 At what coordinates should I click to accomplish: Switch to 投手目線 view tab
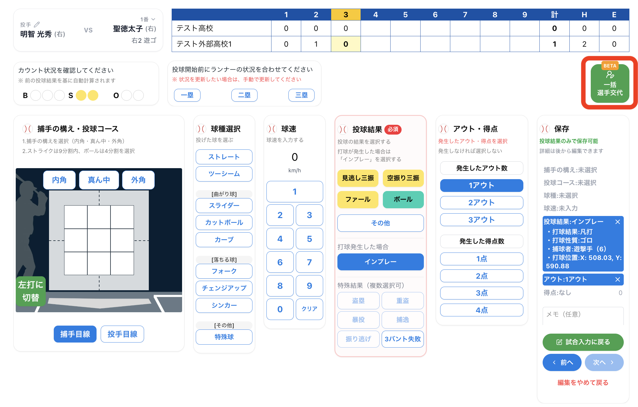click(122, 334)
